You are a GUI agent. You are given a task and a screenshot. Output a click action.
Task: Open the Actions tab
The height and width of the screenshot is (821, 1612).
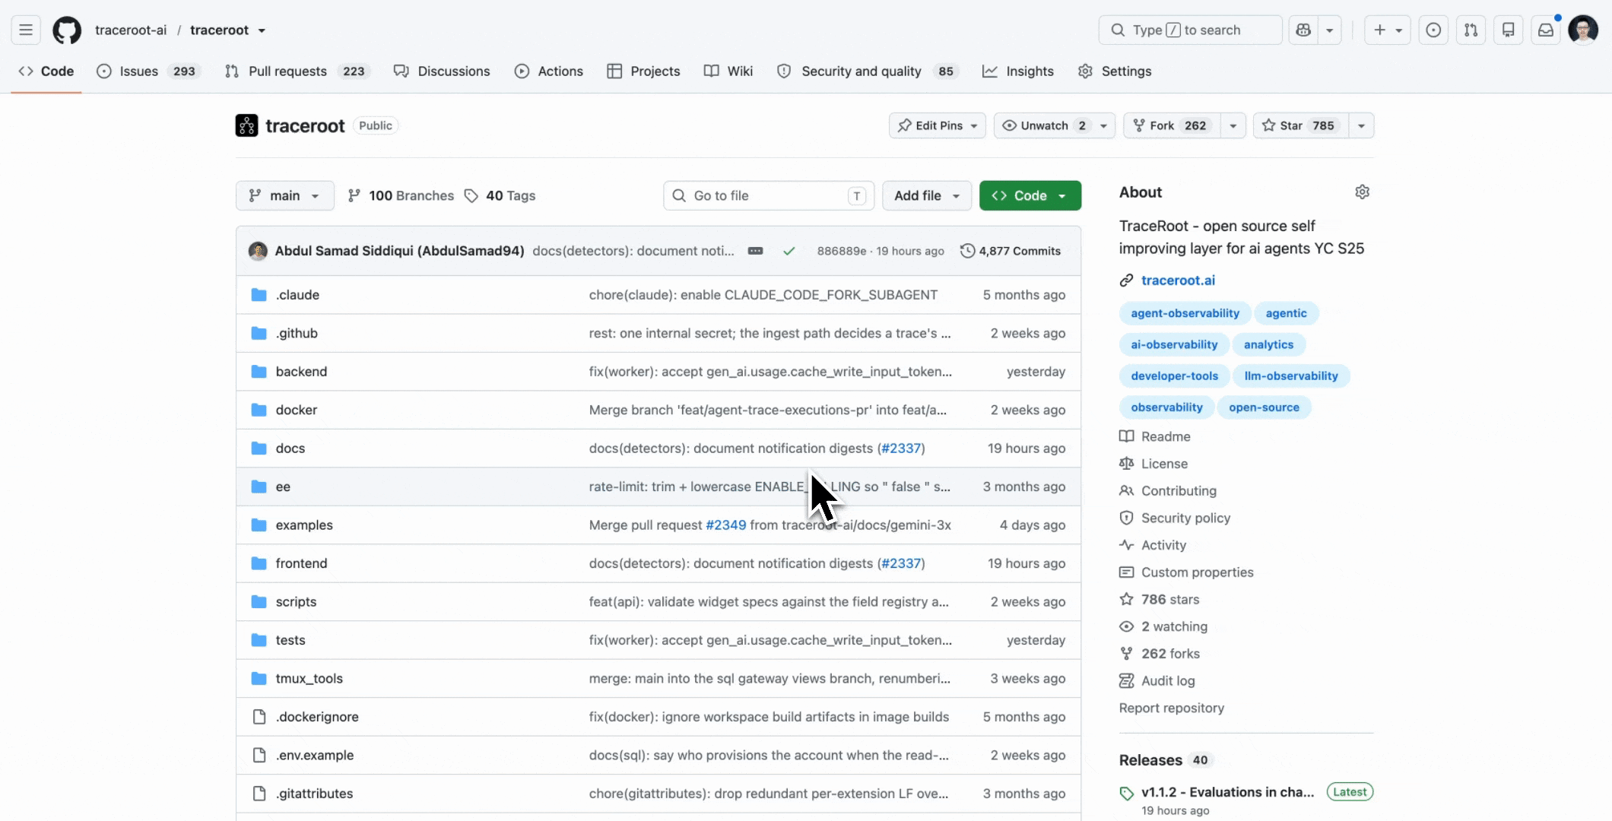(549, 71)
